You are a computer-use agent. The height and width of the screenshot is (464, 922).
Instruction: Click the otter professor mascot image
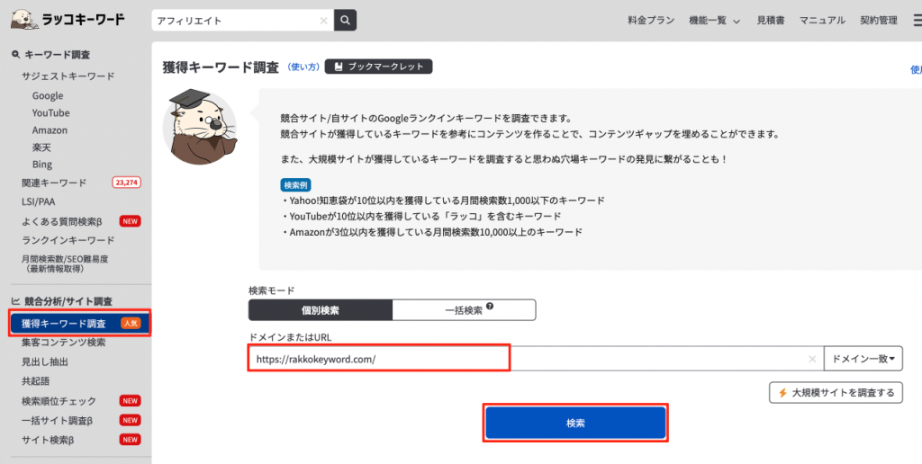point(198,128)
